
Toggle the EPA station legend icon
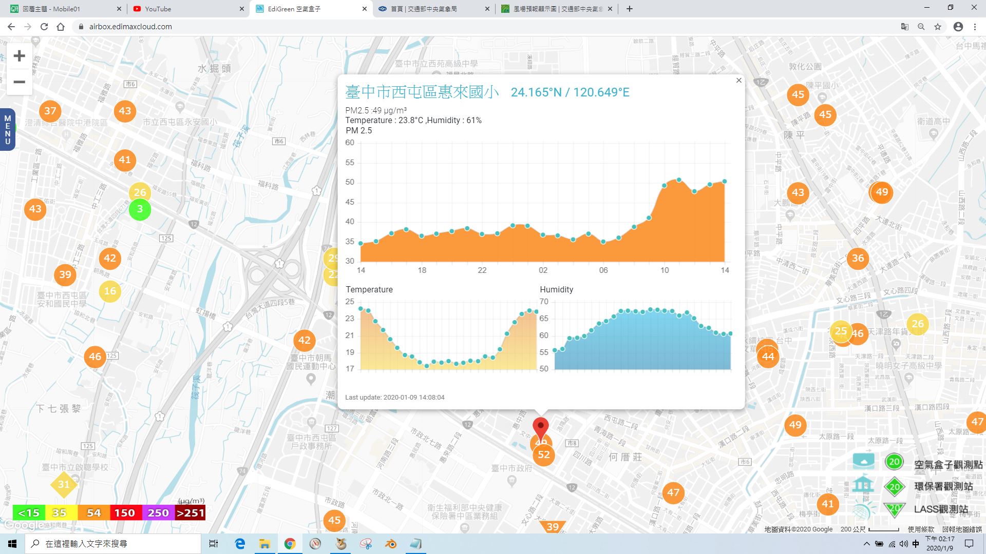863,485
